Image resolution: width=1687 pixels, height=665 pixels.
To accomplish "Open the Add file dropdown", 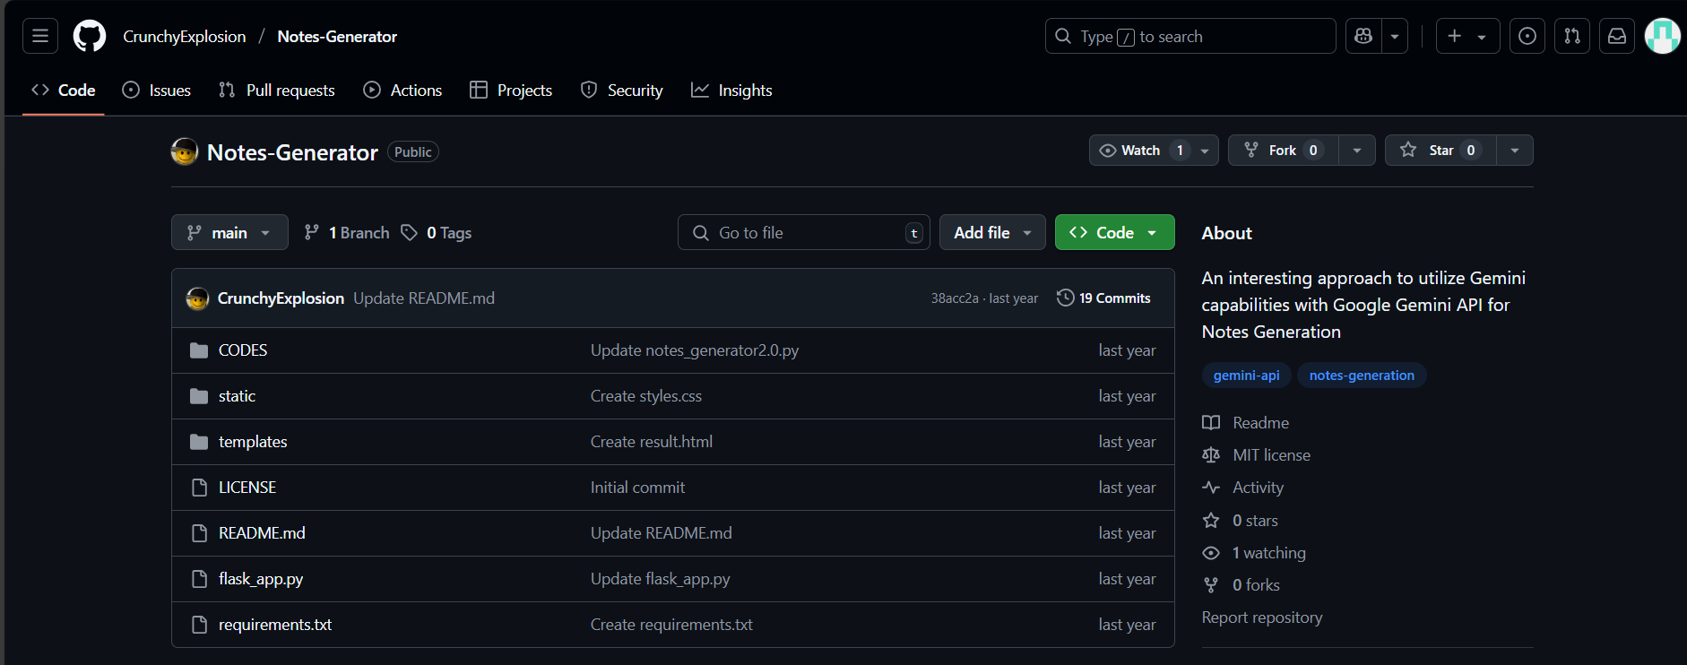I will pyautogui.click(x=992, y=232).
